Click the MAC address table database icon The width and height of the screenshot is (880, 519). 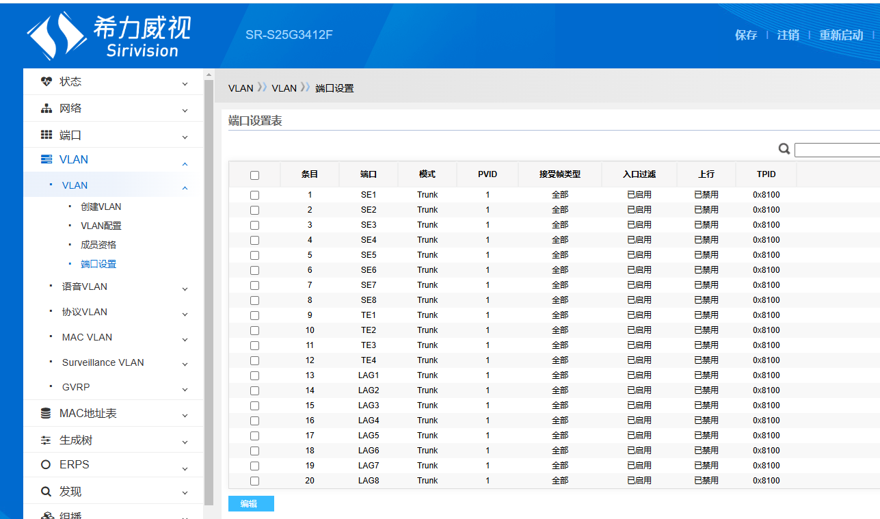pos(46,414)
